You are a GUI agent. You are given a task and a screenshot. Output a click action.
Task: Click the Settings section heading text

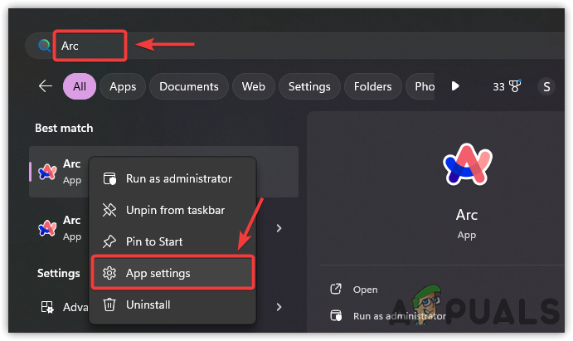pyautogui.click(x=59, y=273)
